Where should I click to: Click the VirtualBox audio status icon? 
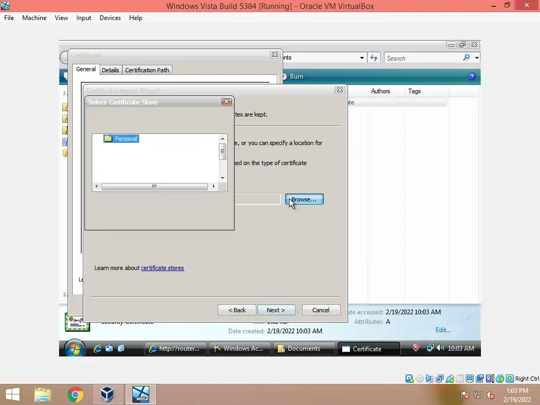(x=429, y=379)
